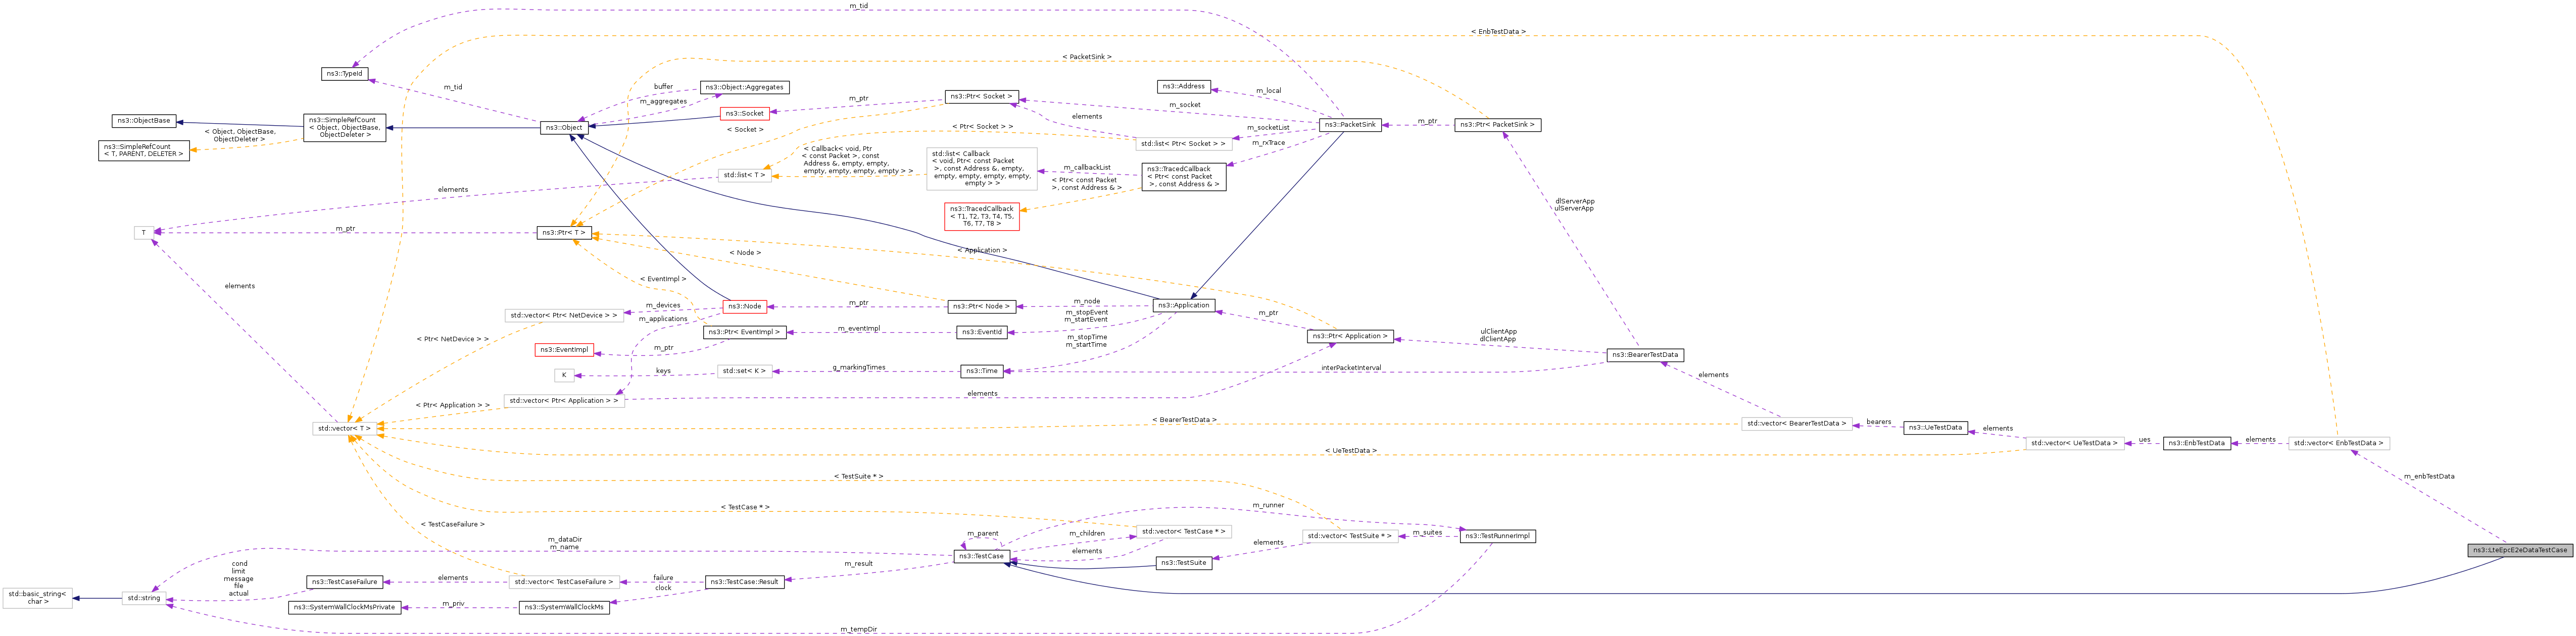Select the ns3::Object::Aggregates node
2576x636 pixels.
pyautogui.click(x=745, y=88)
